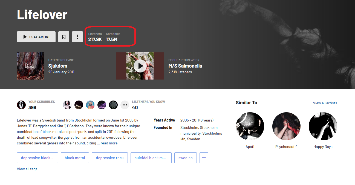Open the Happy Days artist link
The image size is (355, 185).
pyautogui.click(x=323, y=147)
